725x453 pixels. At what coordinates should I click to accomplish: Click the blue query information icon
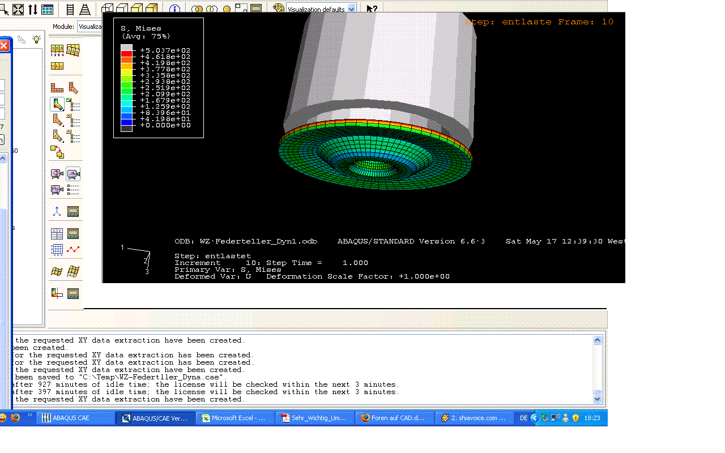point(174,9)
